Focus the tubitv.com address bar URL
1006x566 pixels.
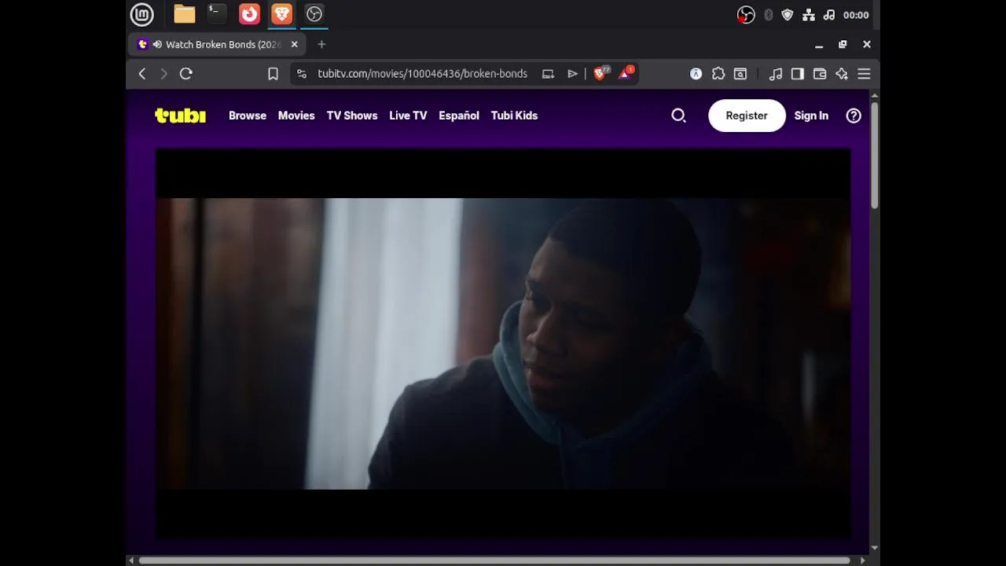coord(422,74)
